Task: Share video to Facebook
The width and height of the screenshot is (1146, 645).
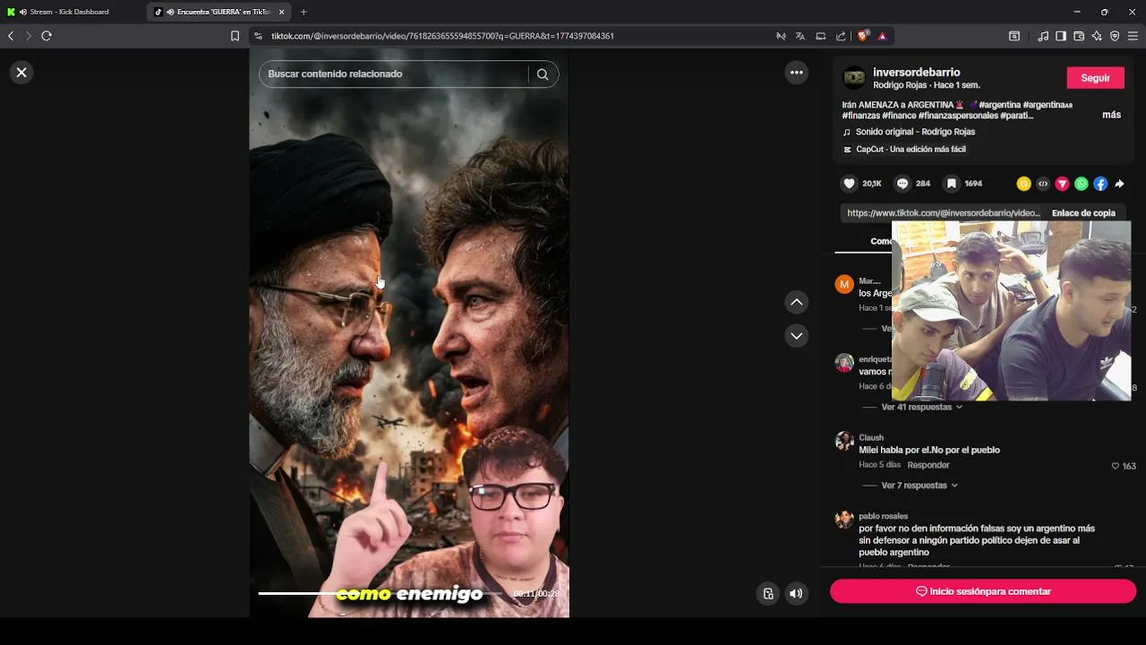Action: (x=1100, y=184)
